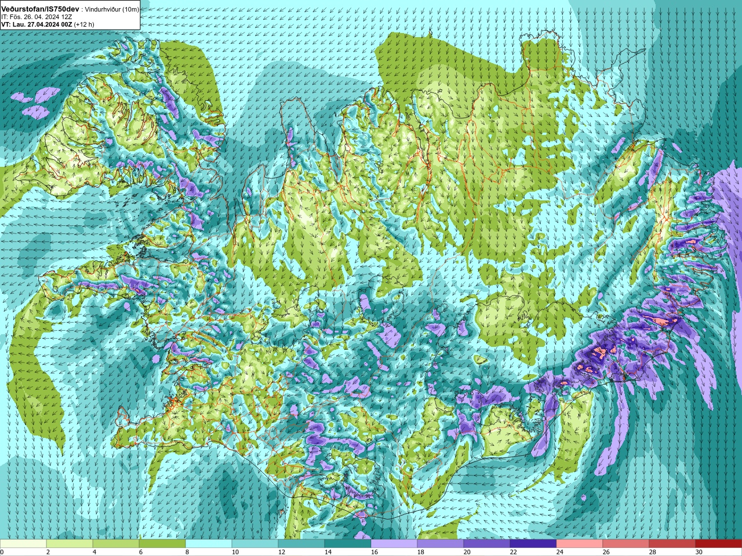Select the teal 12–14 legend swatch
Viewport: 742px width, 556px height.
tap(301, 544)
